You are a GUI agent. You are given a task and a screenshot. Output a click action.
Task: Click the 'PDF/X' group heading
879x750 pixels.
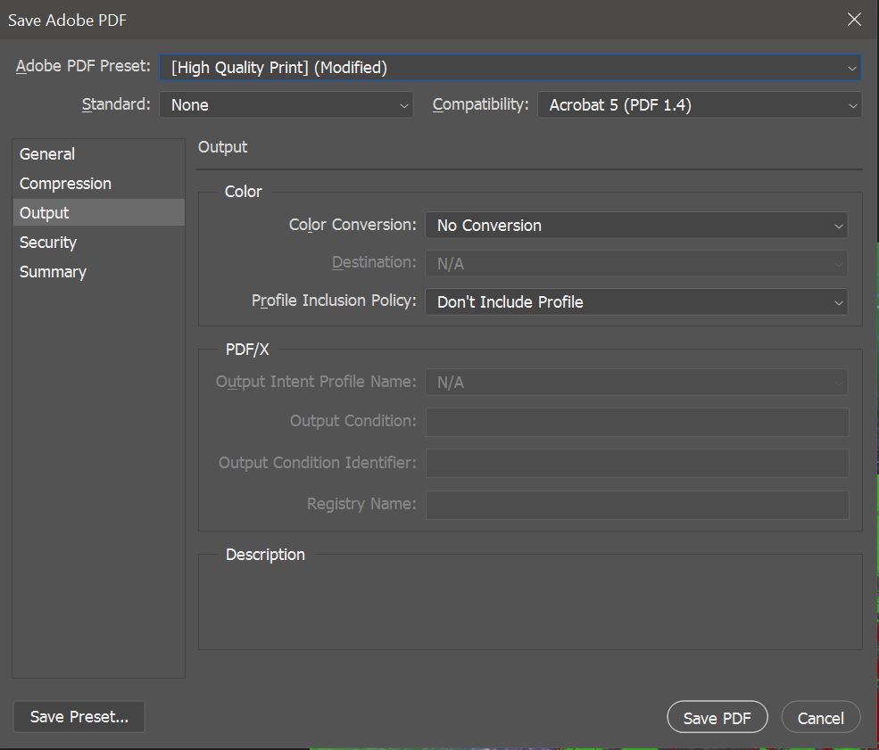tap(247, 350)
